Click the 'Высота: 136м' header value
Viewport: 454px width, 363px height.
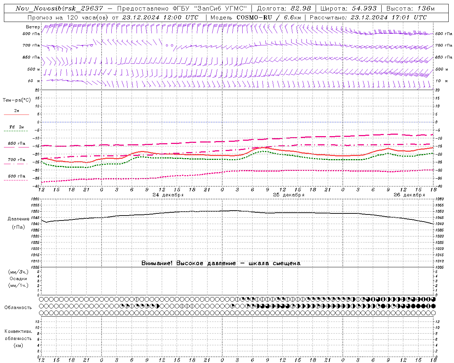[410, 9]
